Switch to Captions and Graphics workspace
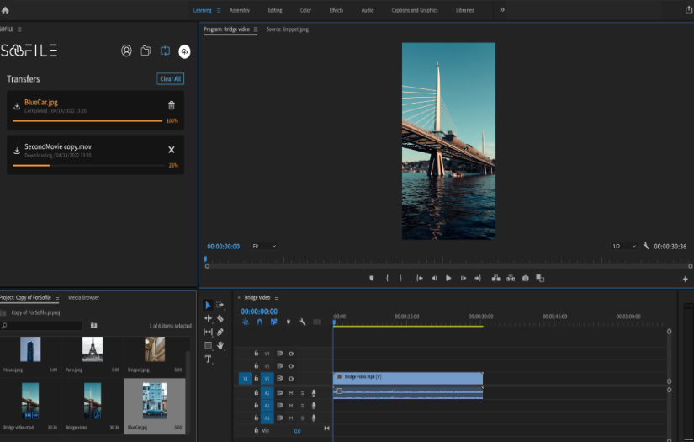The height and width of the screenshot is (442, 694). [x=415, y=10]
